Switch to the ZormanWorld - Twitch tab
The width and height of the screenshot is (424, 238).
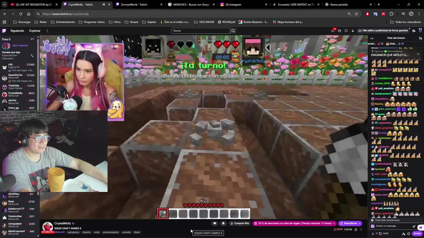pos(138,5)
